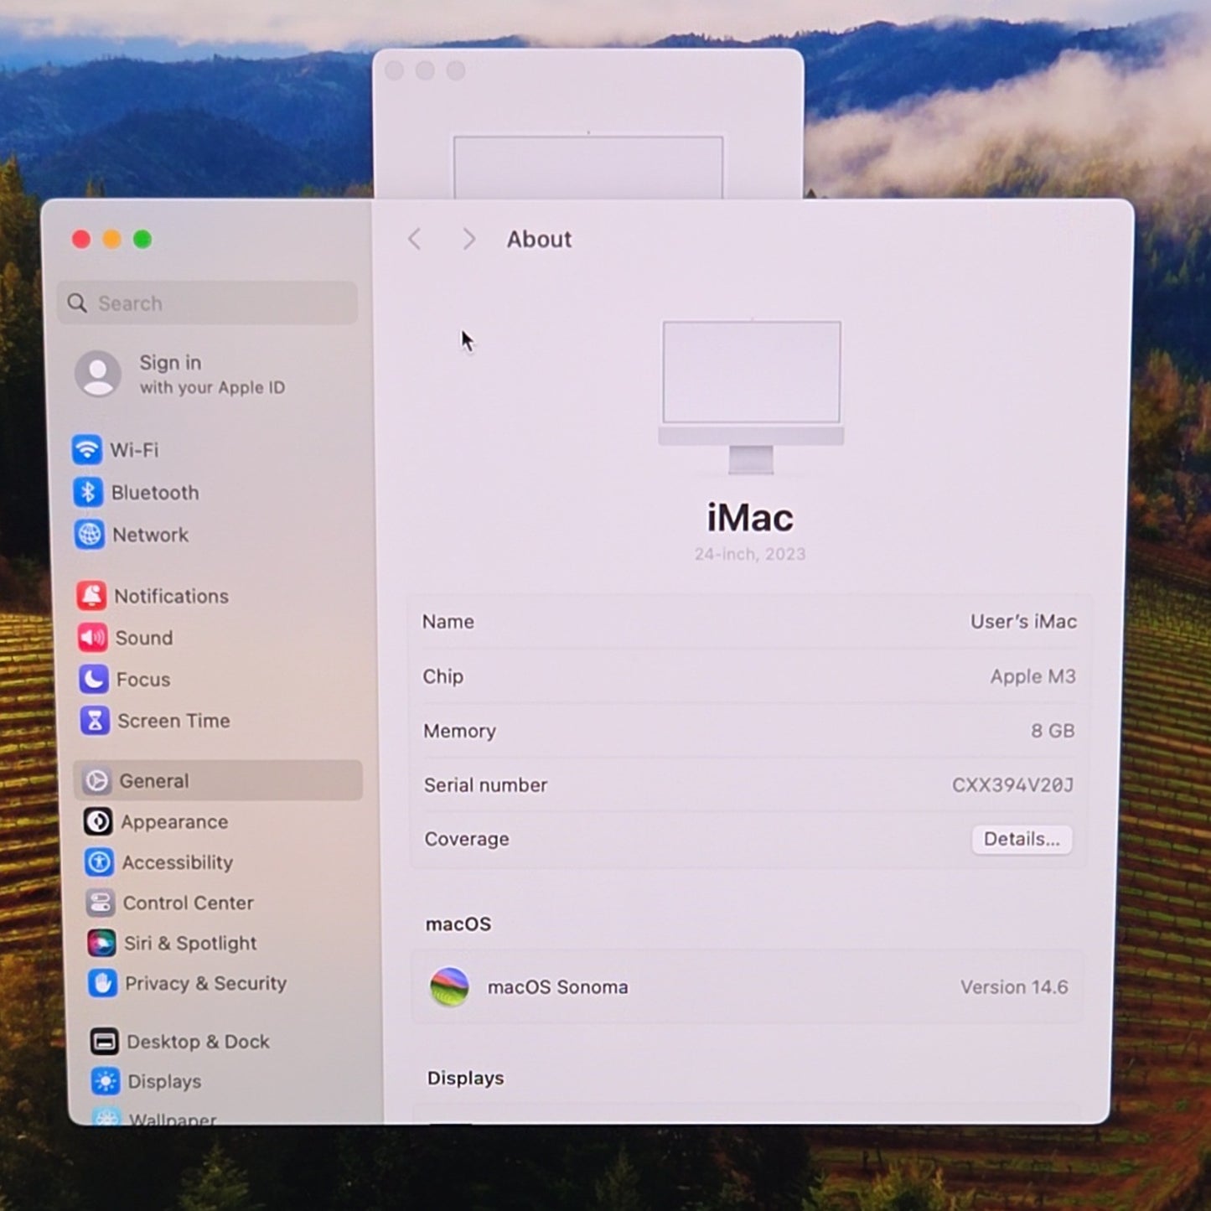
Task: Open Displays sun icon
Action: click(106, 1081)
